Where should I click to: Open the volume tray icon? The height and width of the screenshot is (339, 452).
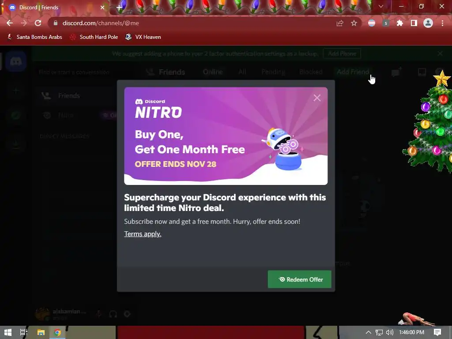(x=389, y=332)
